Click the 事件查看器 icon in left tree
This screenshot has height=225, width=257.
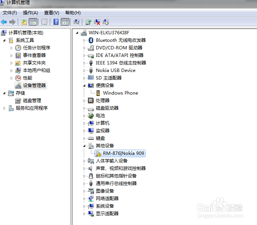coord(18,55)
